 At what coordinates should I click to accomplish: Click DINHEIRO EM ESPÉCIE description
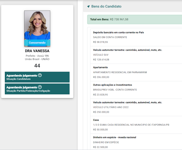106,142
